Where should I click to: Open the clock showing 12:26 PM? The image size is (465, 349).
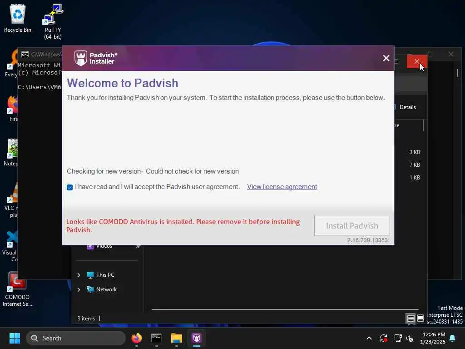432,338
